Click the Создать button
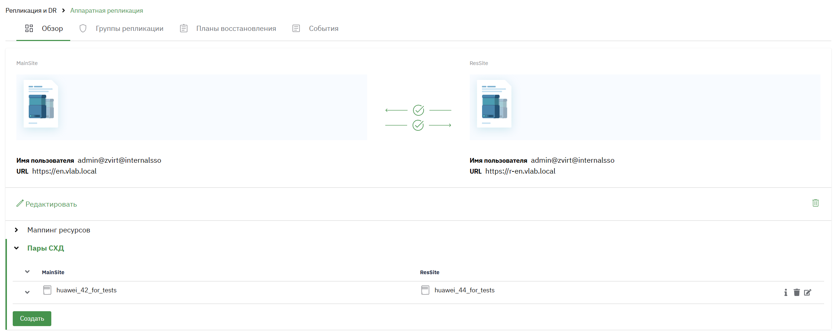The image size is (835, 333). pos(32,318)
